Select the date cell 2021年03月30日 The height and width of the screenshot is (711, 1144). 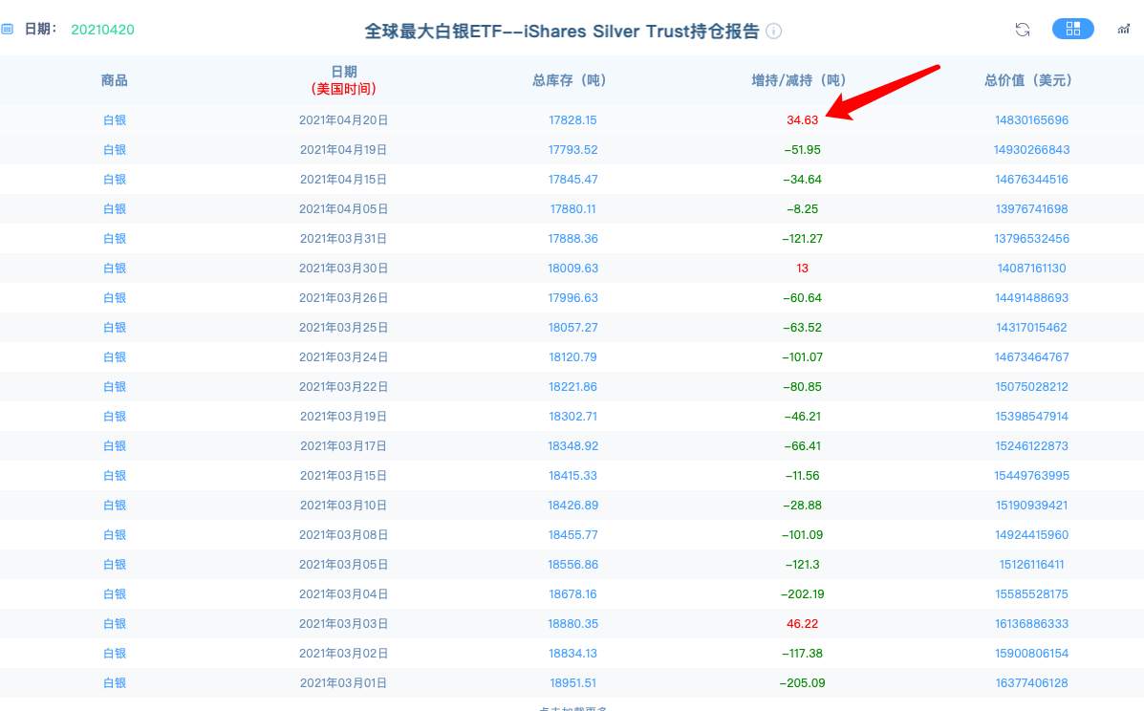(x=344, y=268)
